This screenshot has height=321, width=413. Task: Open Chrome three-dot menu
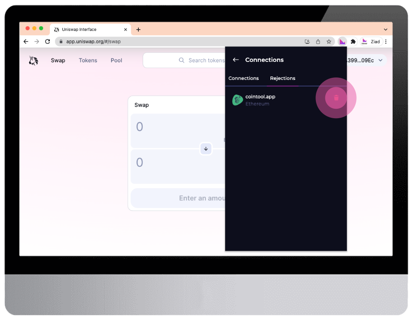tap(386, 42)
